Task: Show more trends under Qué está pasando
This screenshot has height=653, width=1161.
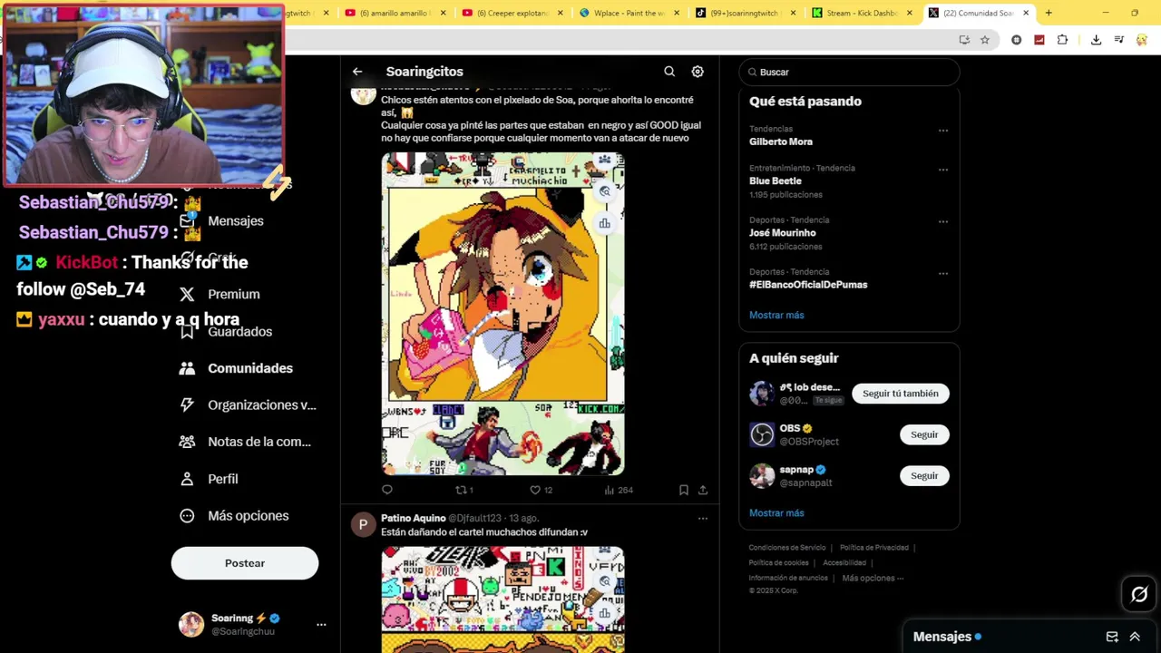Action: click(776, 315)
